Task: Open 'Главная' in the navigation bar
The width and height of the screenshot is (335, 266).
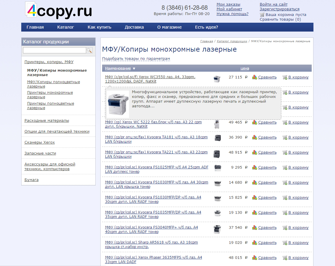Action: click(x=35, y=27)
